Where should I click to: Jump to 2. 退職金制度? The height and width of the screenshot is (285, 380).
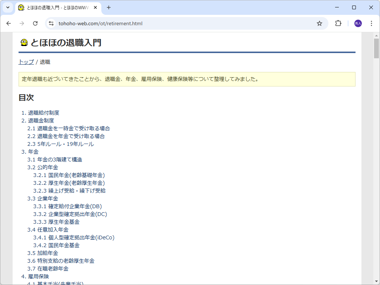pos(37,121)
